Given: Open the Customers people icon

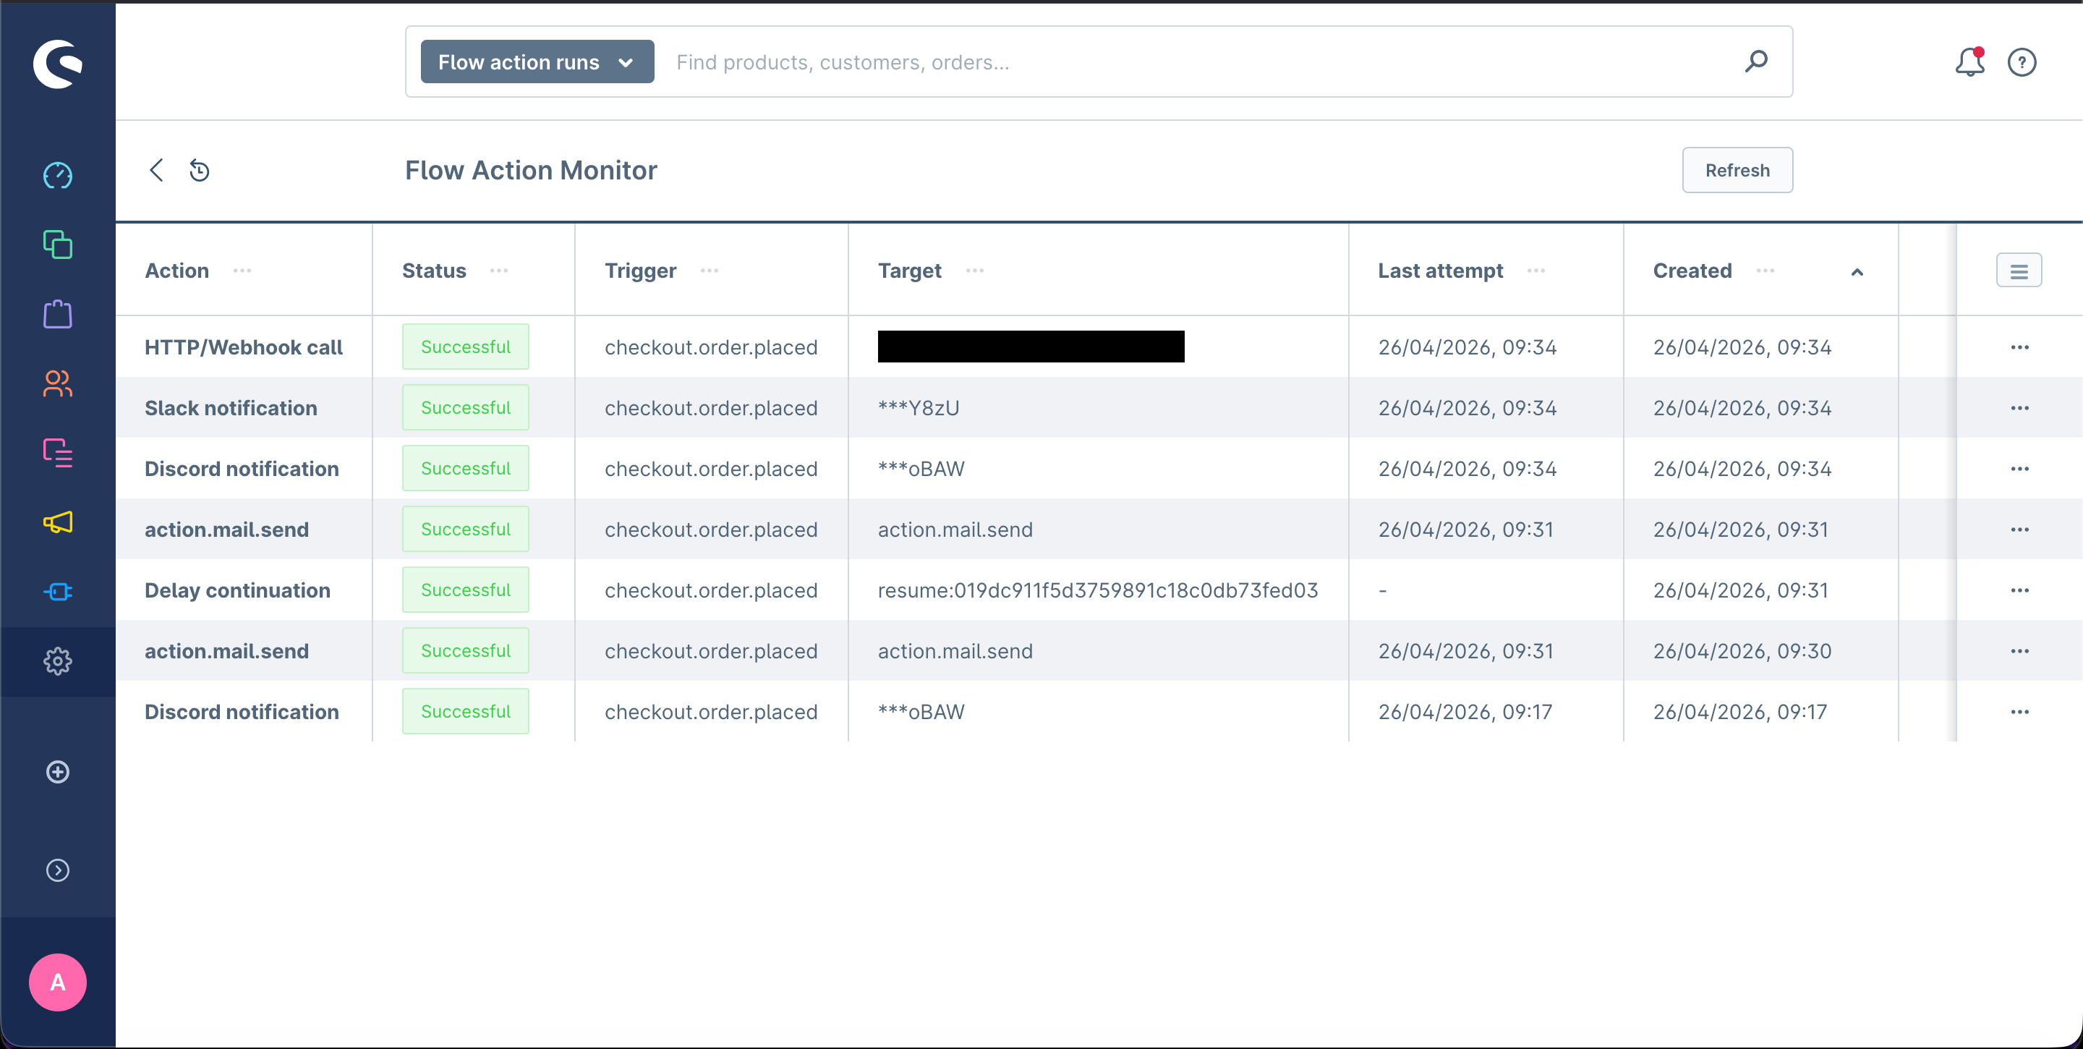Looking at the screenshot, I should (57, 383).
